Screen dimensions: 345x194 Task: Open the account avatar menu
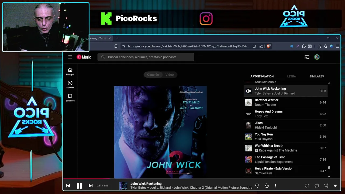317,57
